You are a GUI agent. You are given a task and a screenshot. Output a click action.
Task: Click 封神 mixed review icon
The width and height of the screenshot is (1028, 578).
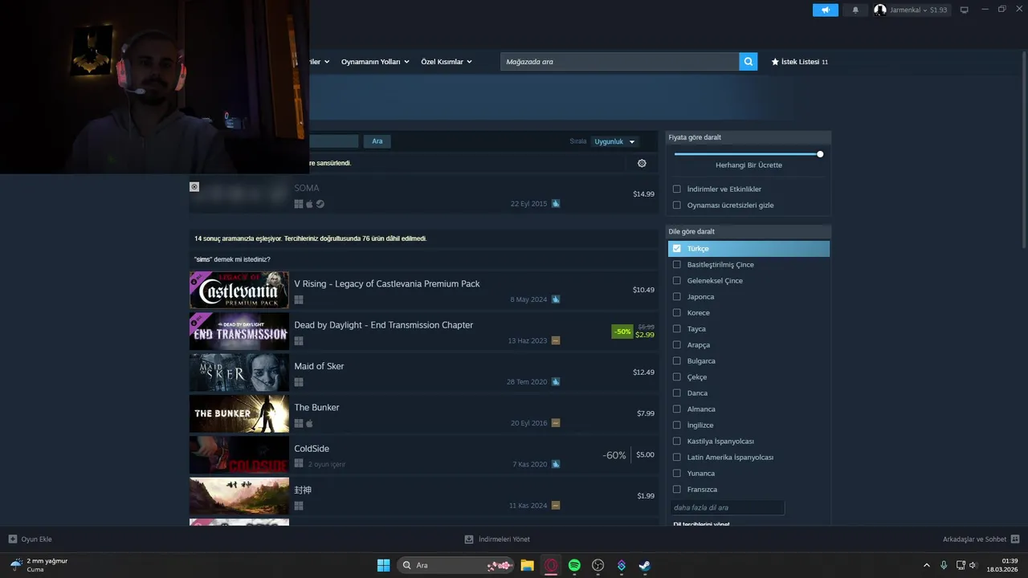click(556, 506)
